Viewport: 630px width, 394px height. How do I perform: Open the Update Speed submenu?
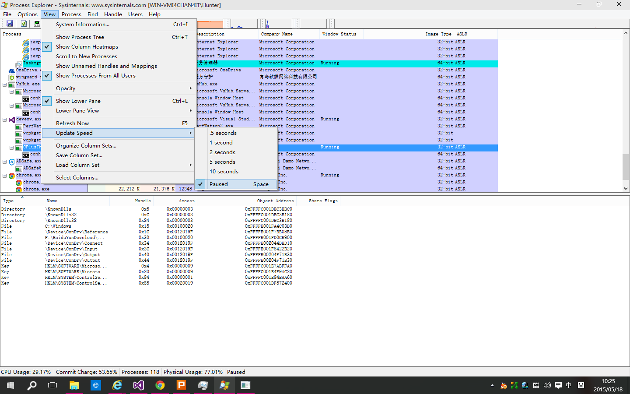pyautogui.click(x=119, y=133)
